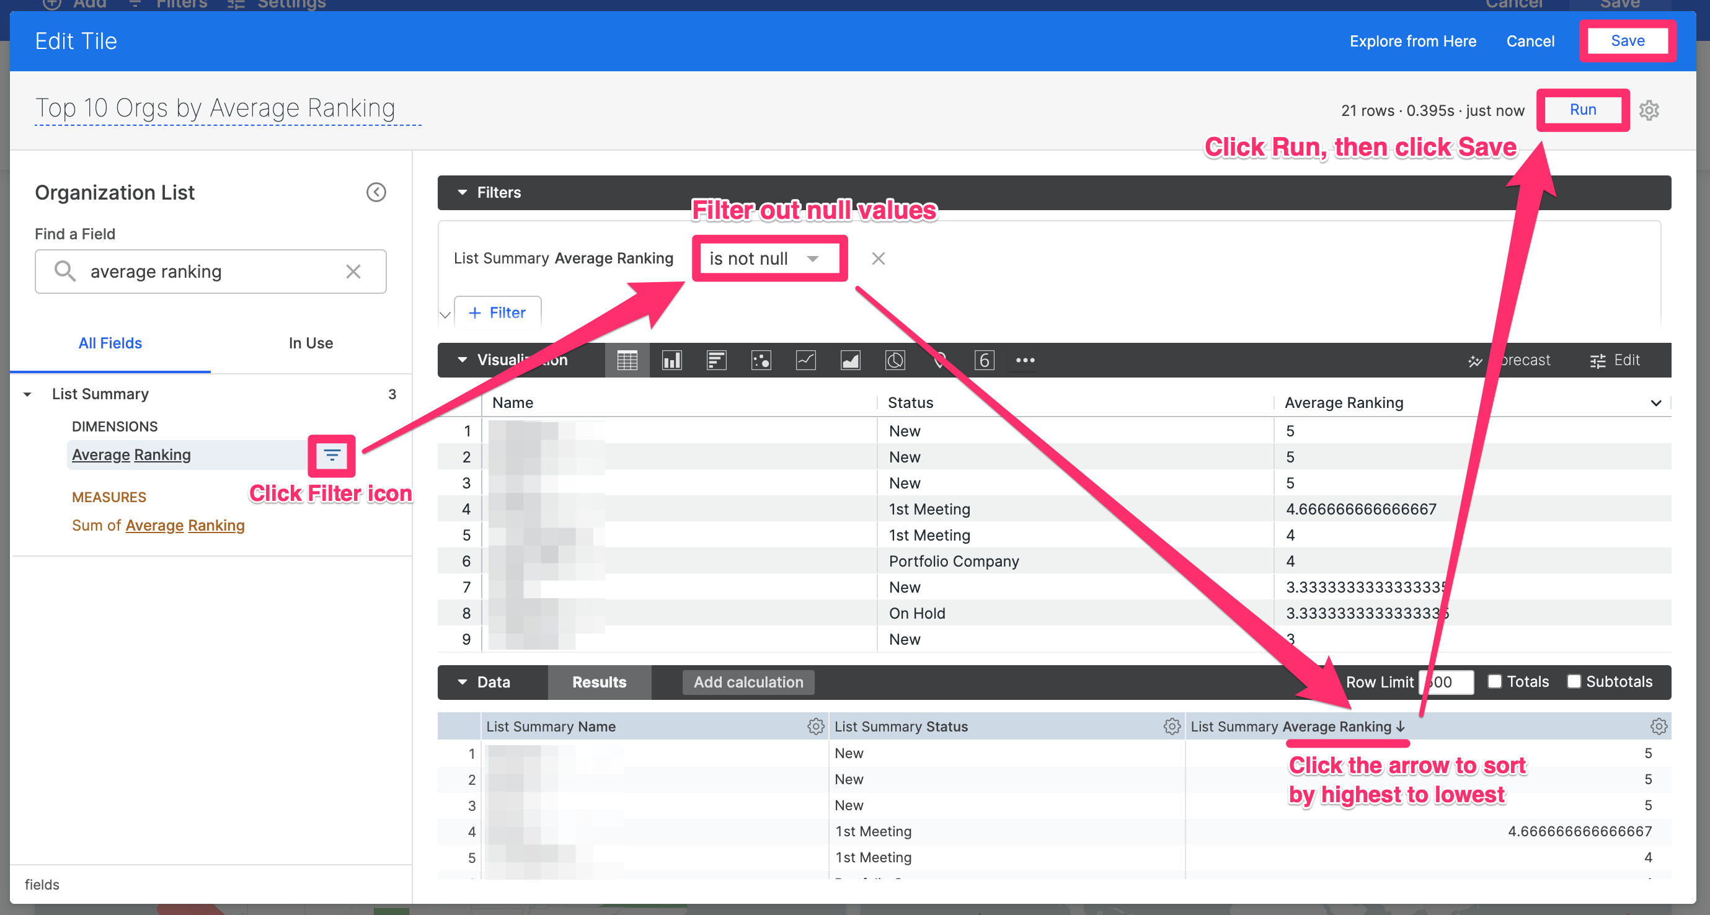Edit the Row Limit value

coord(1446,681)
